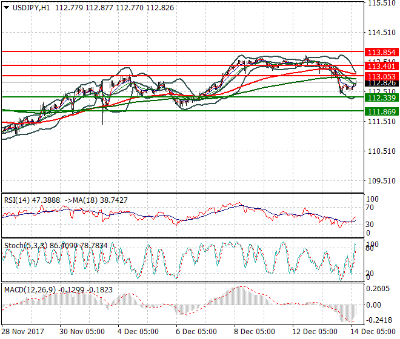Select the 113.854 resistance price label
400x339 pixels.
382,52
